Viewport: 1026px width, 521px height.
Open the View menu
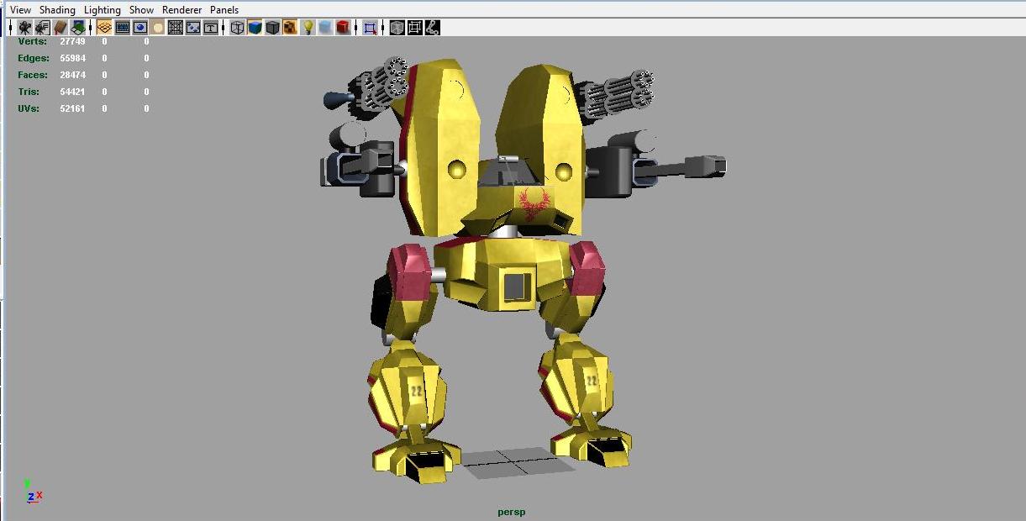20,10
